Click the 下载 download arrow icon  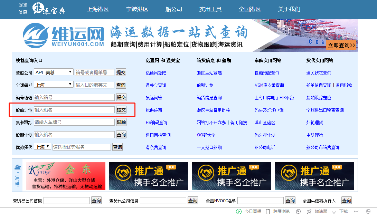click(x=334, y=211)
